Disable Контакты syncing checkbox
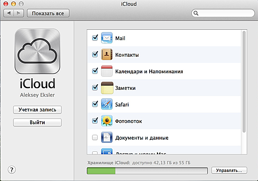This screenshot has width=258, height=181. (95, 55)
